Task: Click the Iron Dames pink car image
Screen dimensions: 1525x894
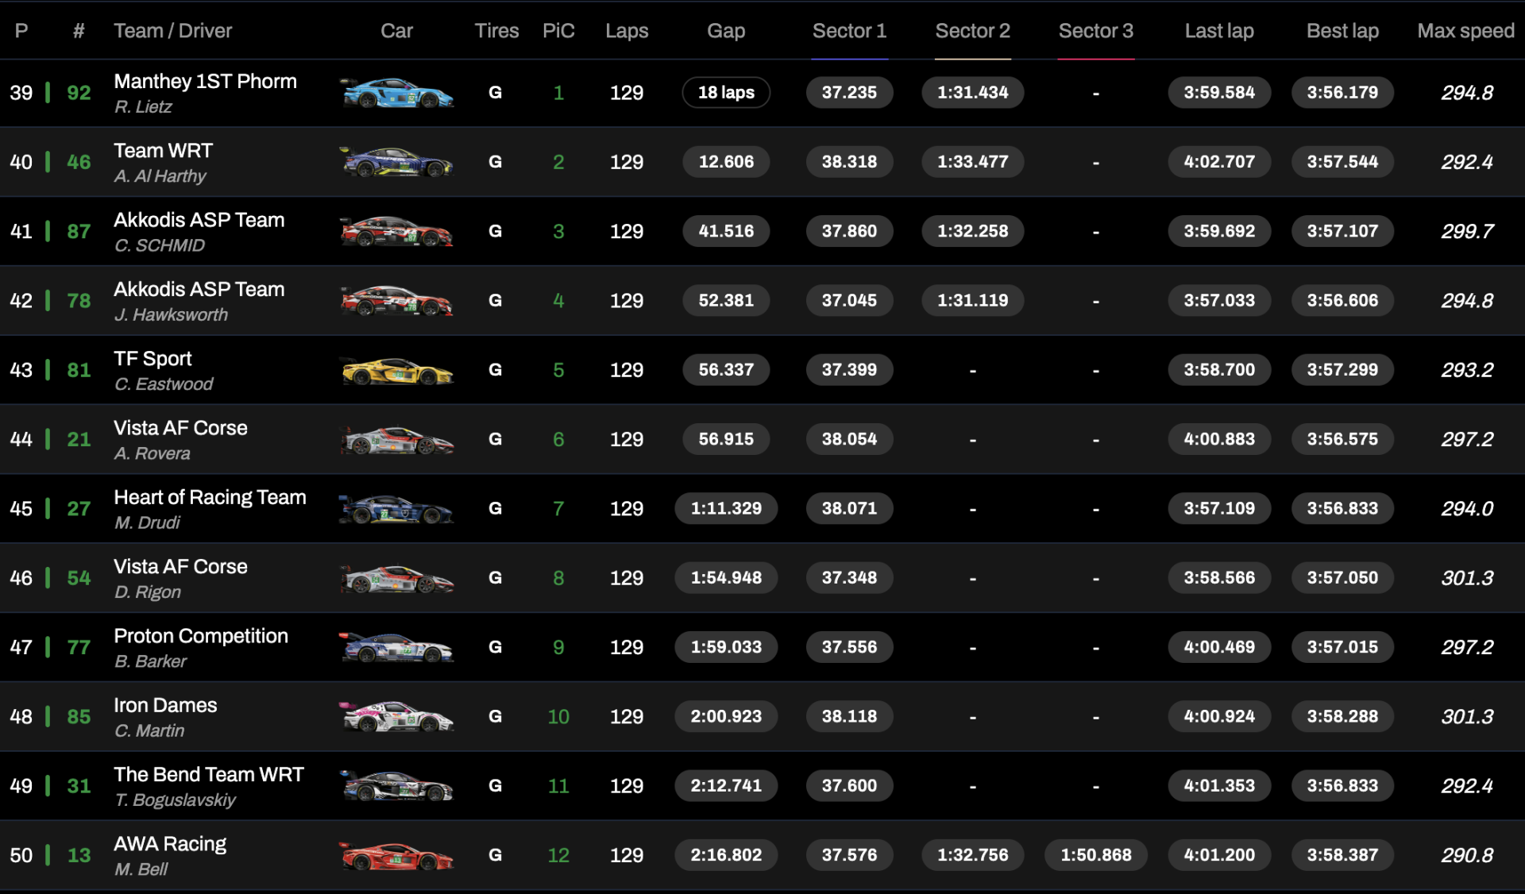Action: (396, 716)
